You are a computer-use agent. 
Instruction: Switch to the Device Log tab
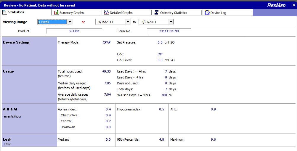(x=227, y=12)
